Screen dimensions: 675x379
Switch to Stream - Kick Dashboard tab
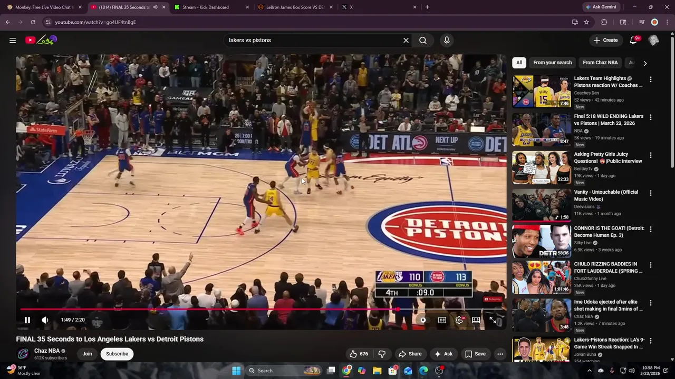tap(211, 7)
